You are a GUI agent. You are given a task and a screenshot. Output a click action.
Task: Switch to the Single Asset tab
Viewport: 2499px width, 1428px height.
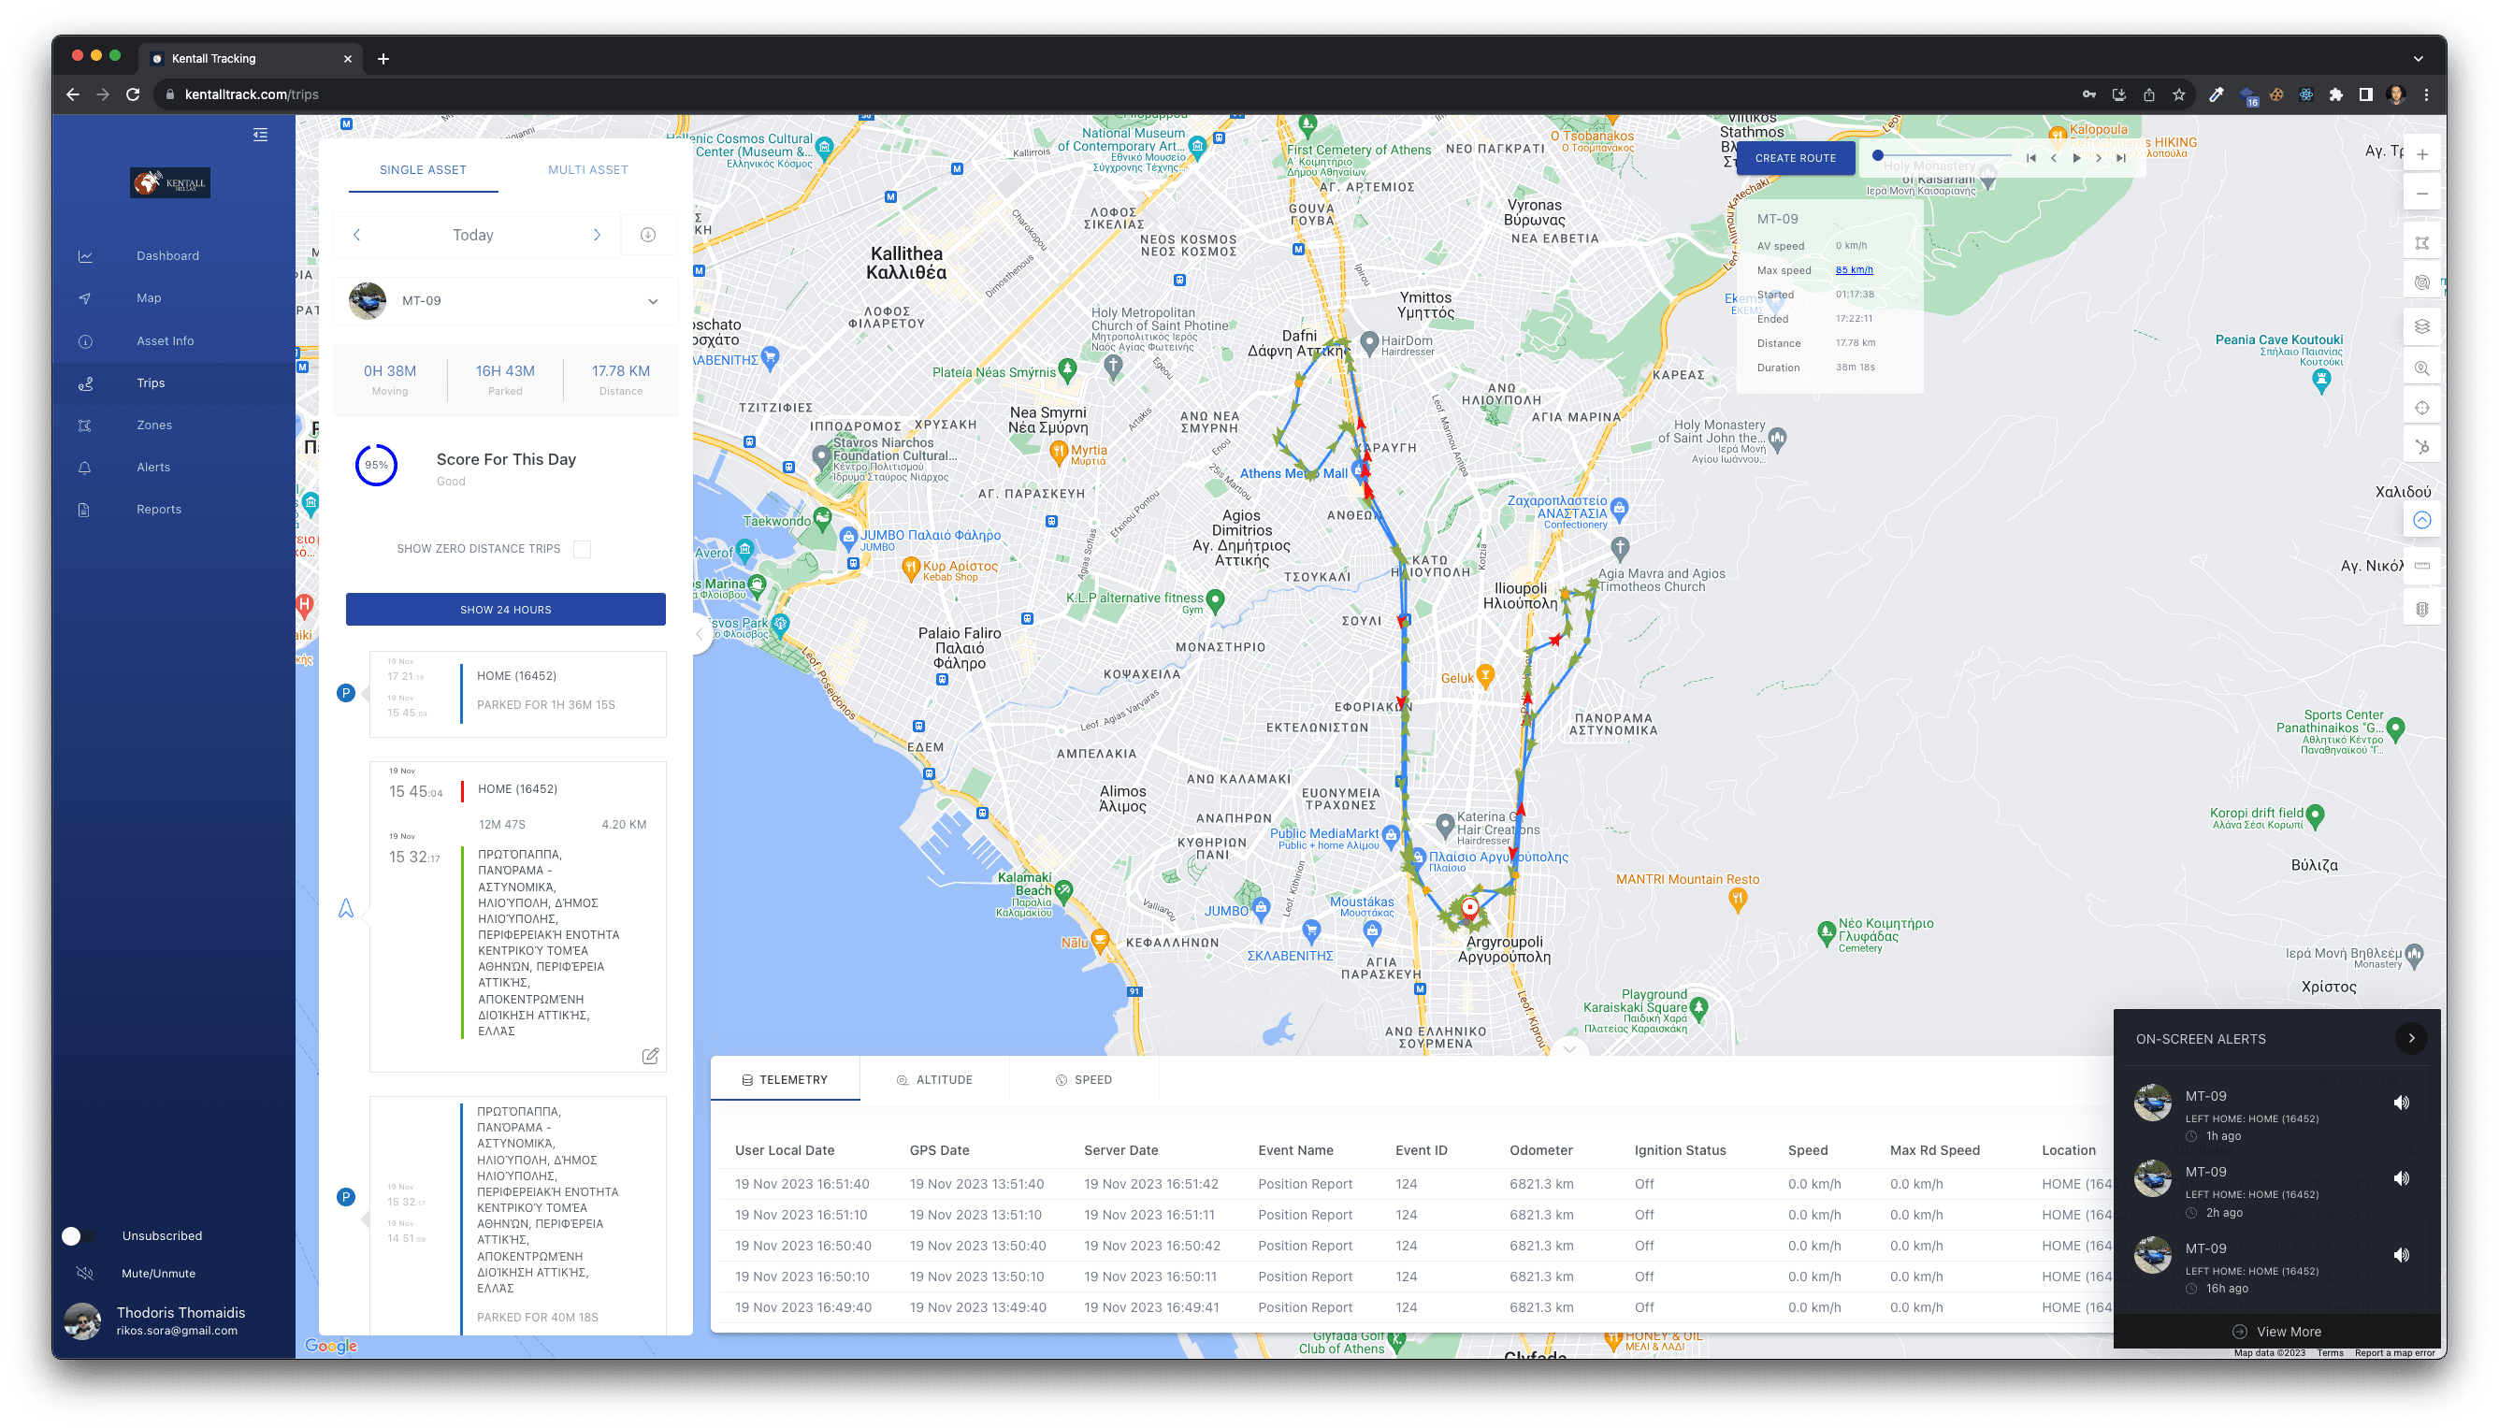pos(423,169)
